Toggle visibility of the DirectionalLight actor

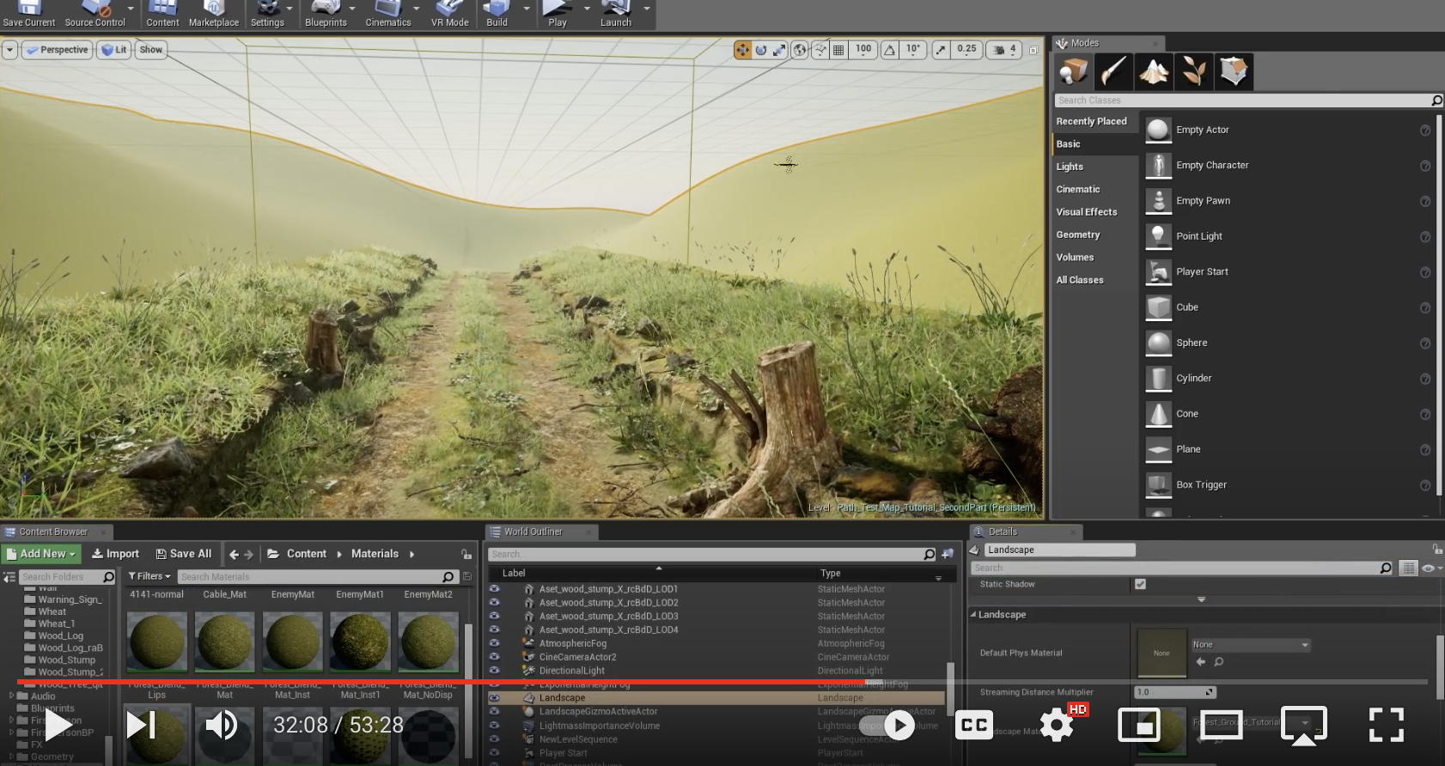tap(494, 671)
